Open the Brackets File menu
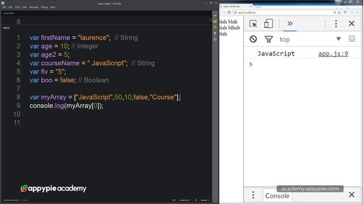This screenshot has width=363, height=204. coord(5,7)
